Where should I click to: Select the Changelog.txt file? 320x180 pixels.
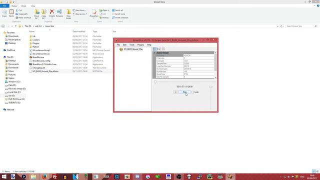[39, 68]
